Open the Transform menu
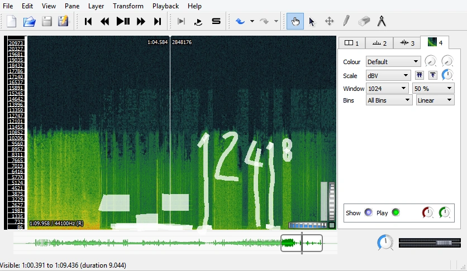 pos(128,6)
